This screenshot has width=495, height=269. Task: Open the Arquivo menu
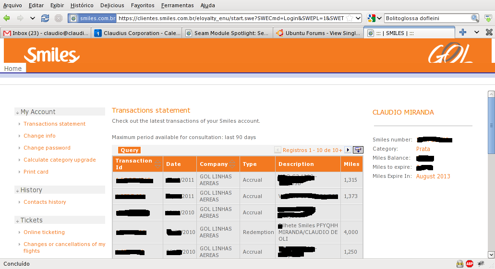coord(12,5)
